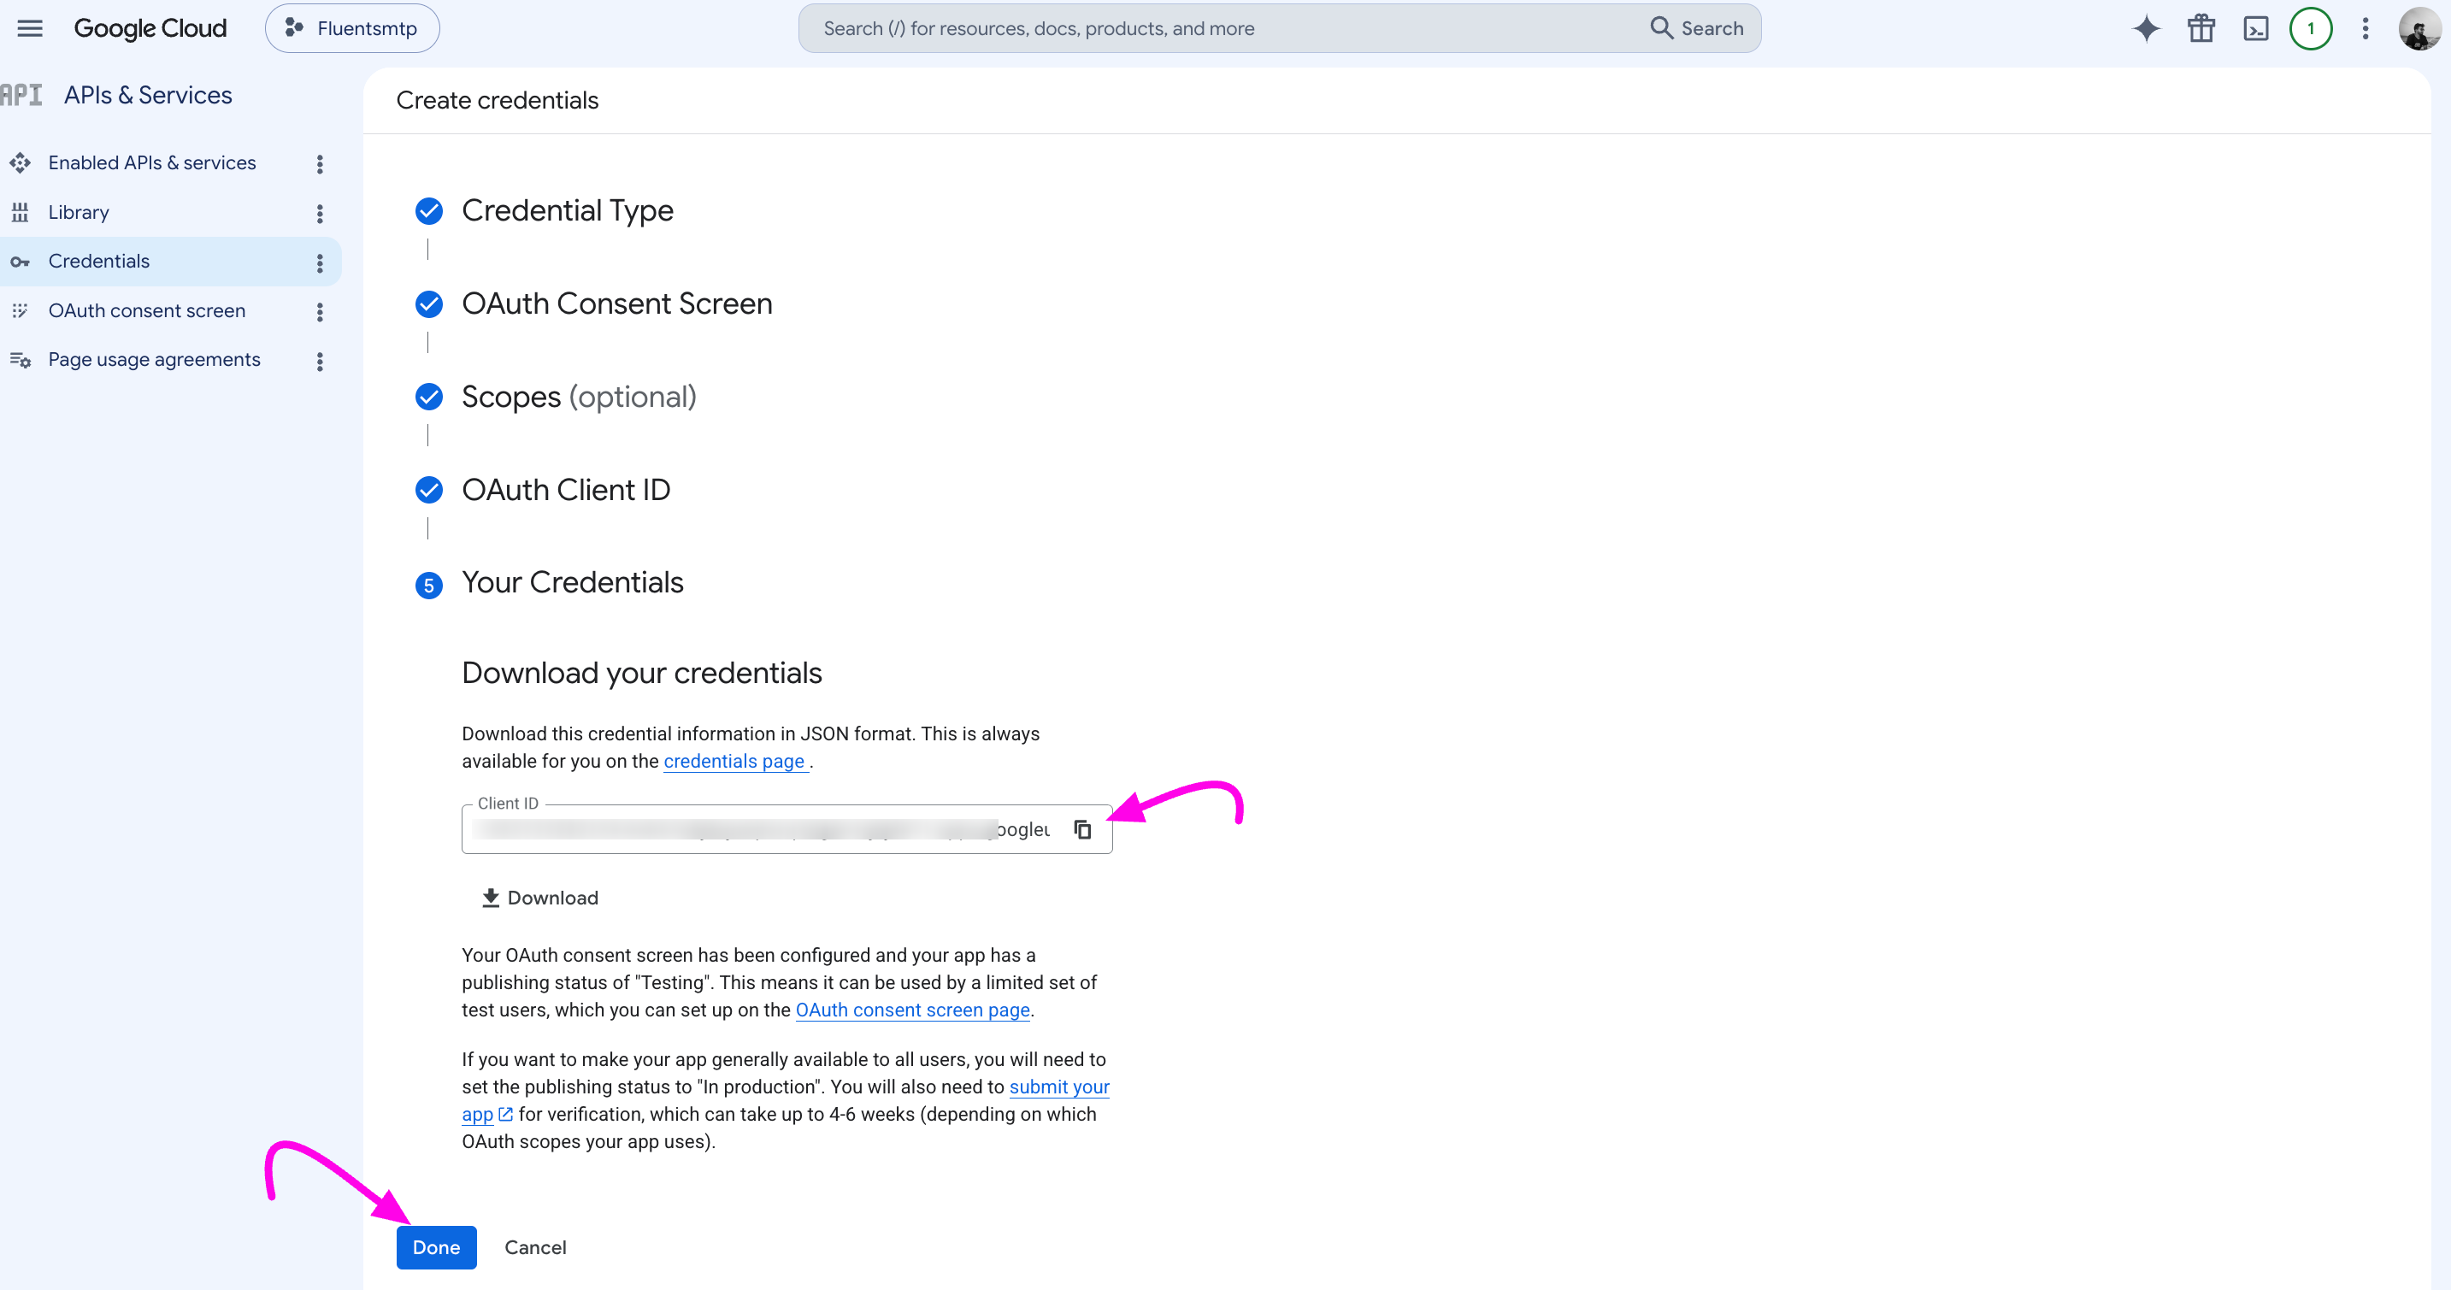The width and height of the screenshot is (2451, 1290).
Task: Select the OAuth Consent Screen step checkmark
Action: [429, 304]
